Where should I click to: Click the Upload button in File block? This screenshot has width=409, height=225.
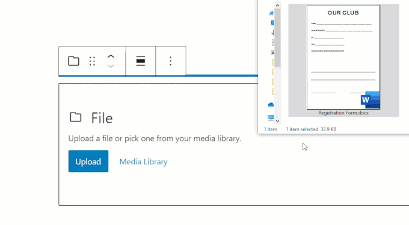(x=88, y=161)
